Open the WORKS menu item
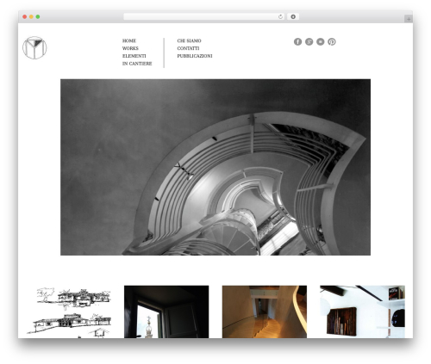 (130, 48)
